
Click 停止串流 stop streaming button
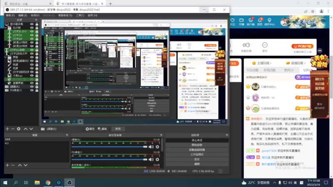(x=197, y=140)
